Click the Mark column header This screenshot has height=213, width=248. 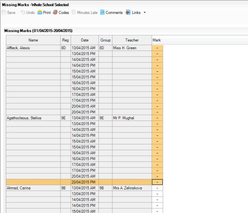pos(157,40)
